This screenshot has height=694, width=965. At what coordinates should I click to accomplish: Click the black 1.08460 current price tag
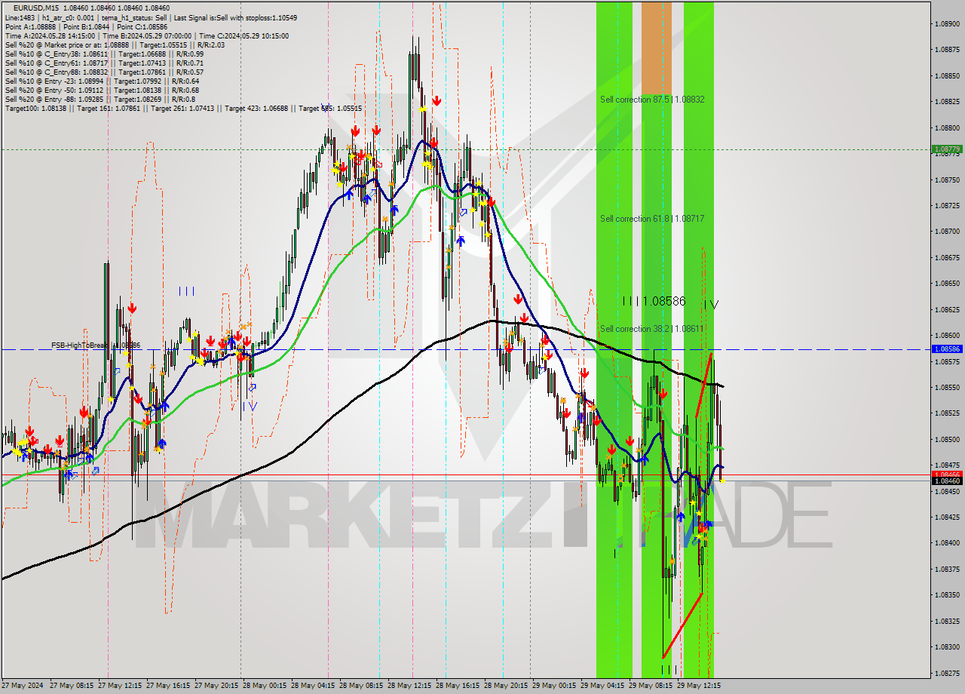[x=946, y=481]
